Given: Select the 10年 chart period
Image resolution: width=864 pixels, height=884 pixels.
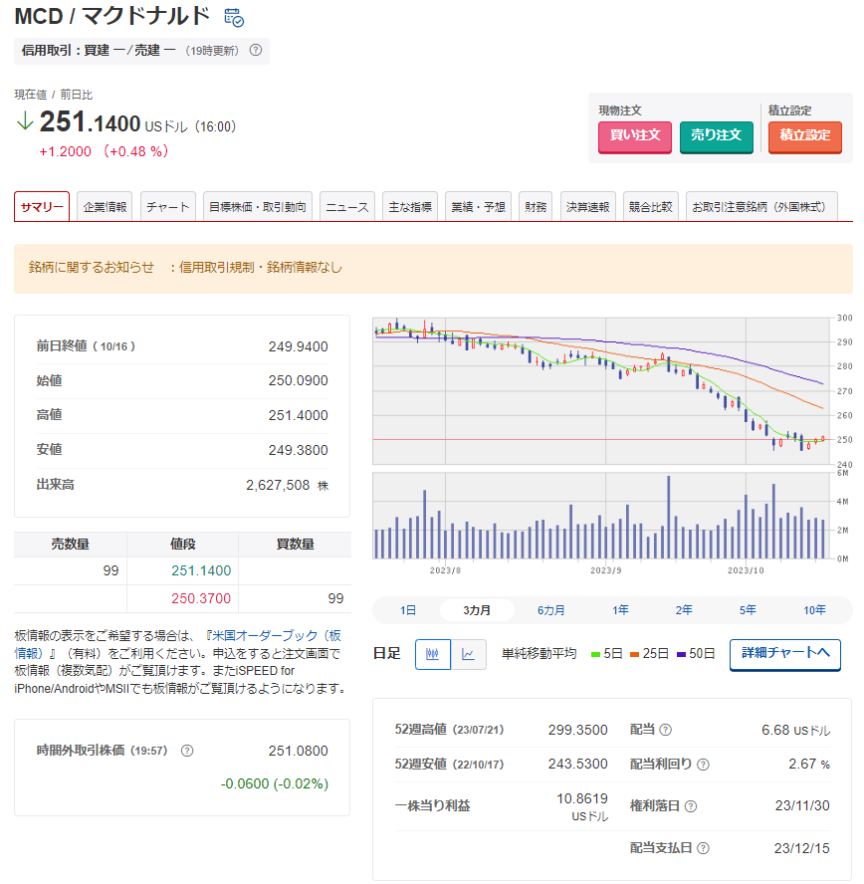Looking at the screenshot, I should (813, 610).
